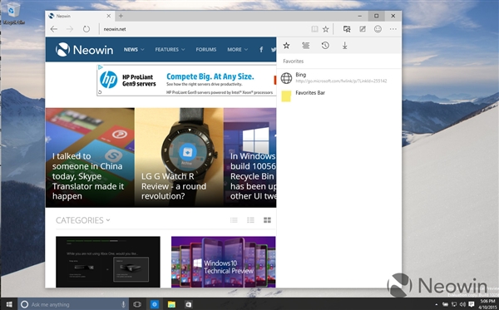This screenshot has width=499, height=310.
Task: Switch to detailed list view icon
Action: coord(250,220)
